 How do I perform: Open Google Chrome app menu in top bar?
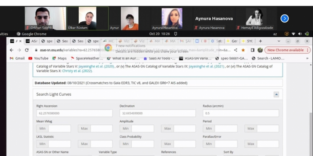click(x=31, y=34)
